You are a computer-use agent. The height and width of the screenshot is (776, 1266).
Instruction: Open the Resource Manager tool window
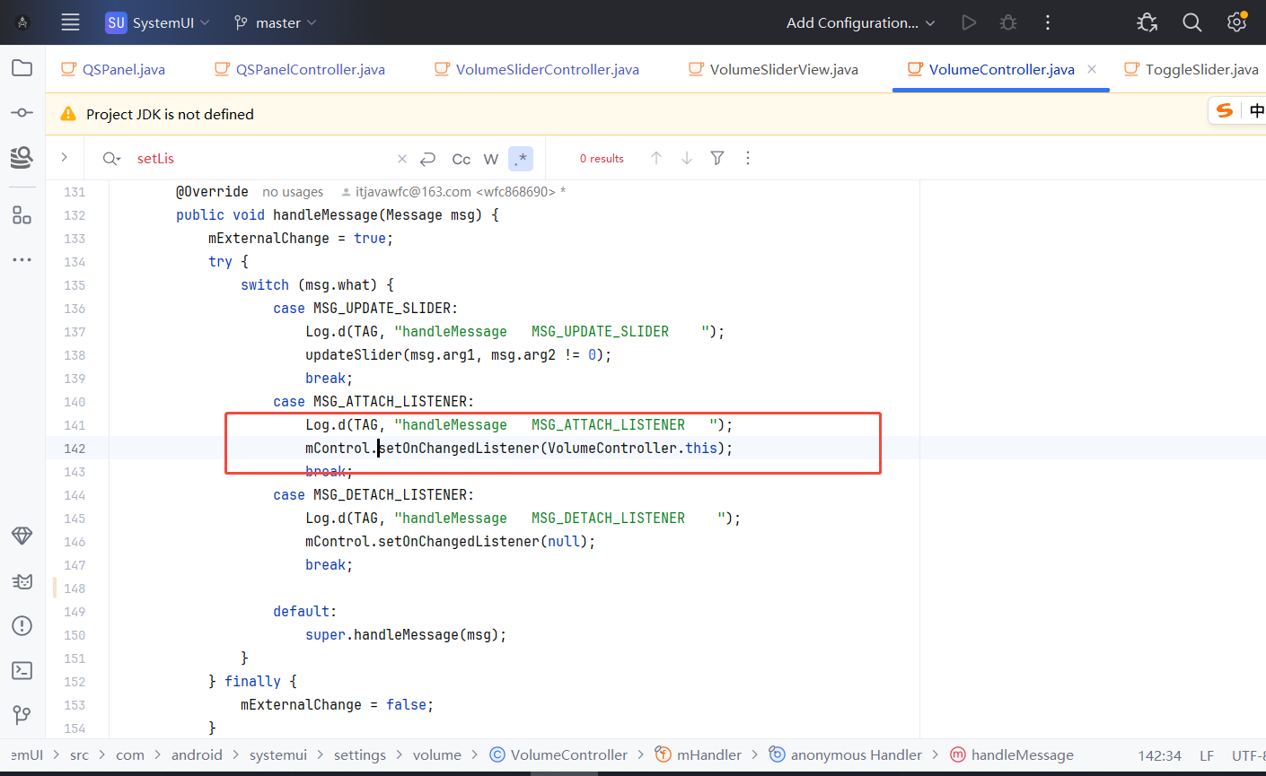pos(22,158)
